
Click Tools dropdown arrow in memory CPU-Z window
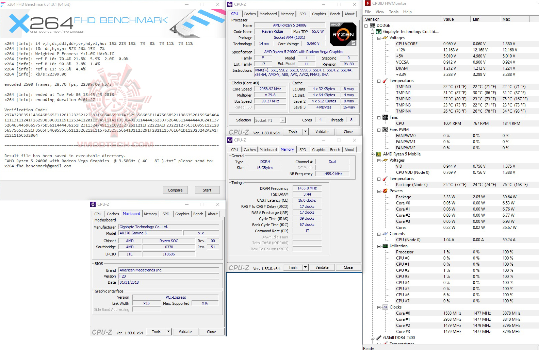(305, 267)
